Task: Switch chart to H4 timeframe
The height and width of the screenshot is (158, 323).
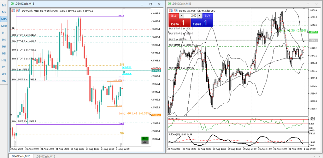Action: (4, 39)
